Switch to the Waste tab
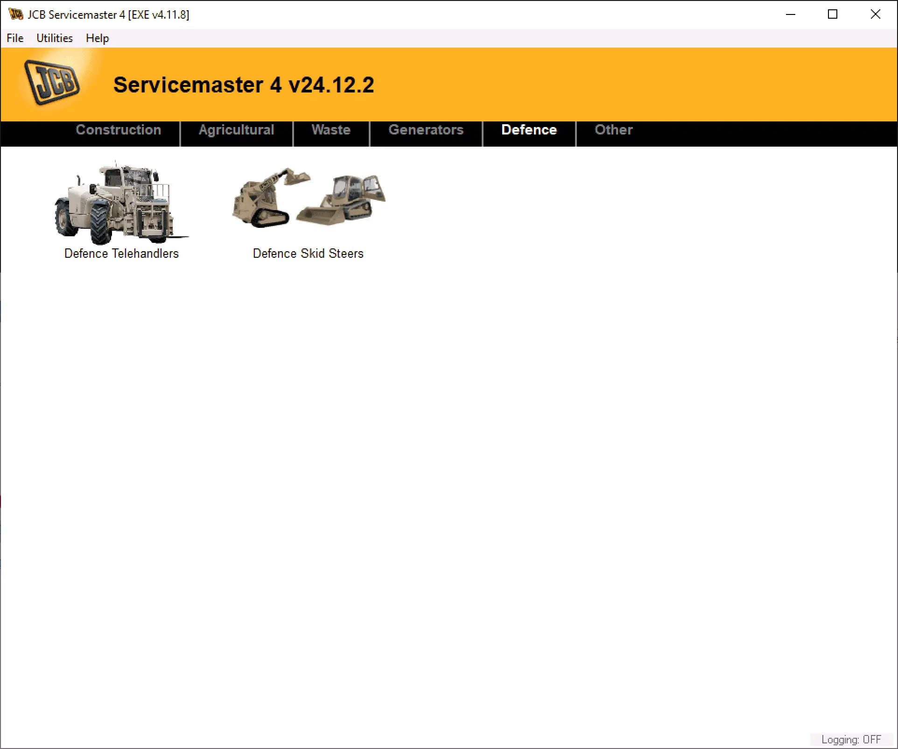Screen dimensions: 898x749 coord(331,130)
